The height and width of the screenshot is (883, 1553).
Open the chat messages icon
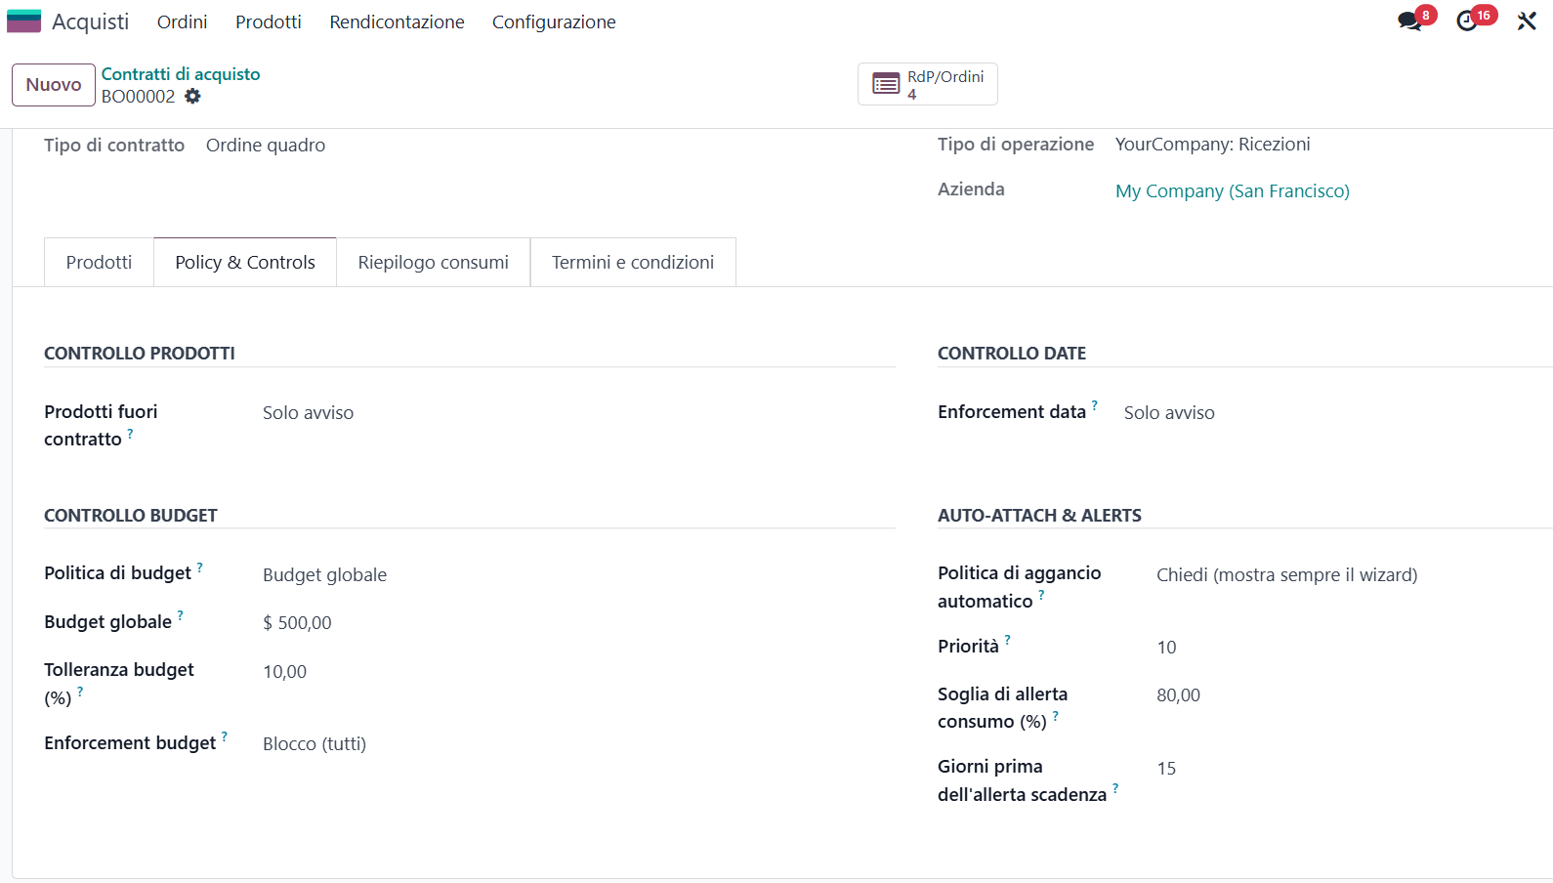[1408, 21]
